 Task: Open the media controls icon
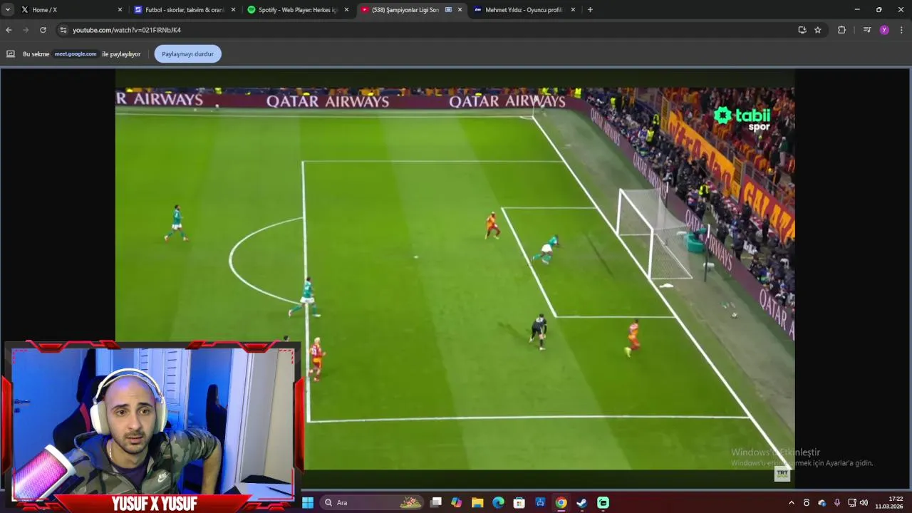point(867,30)
